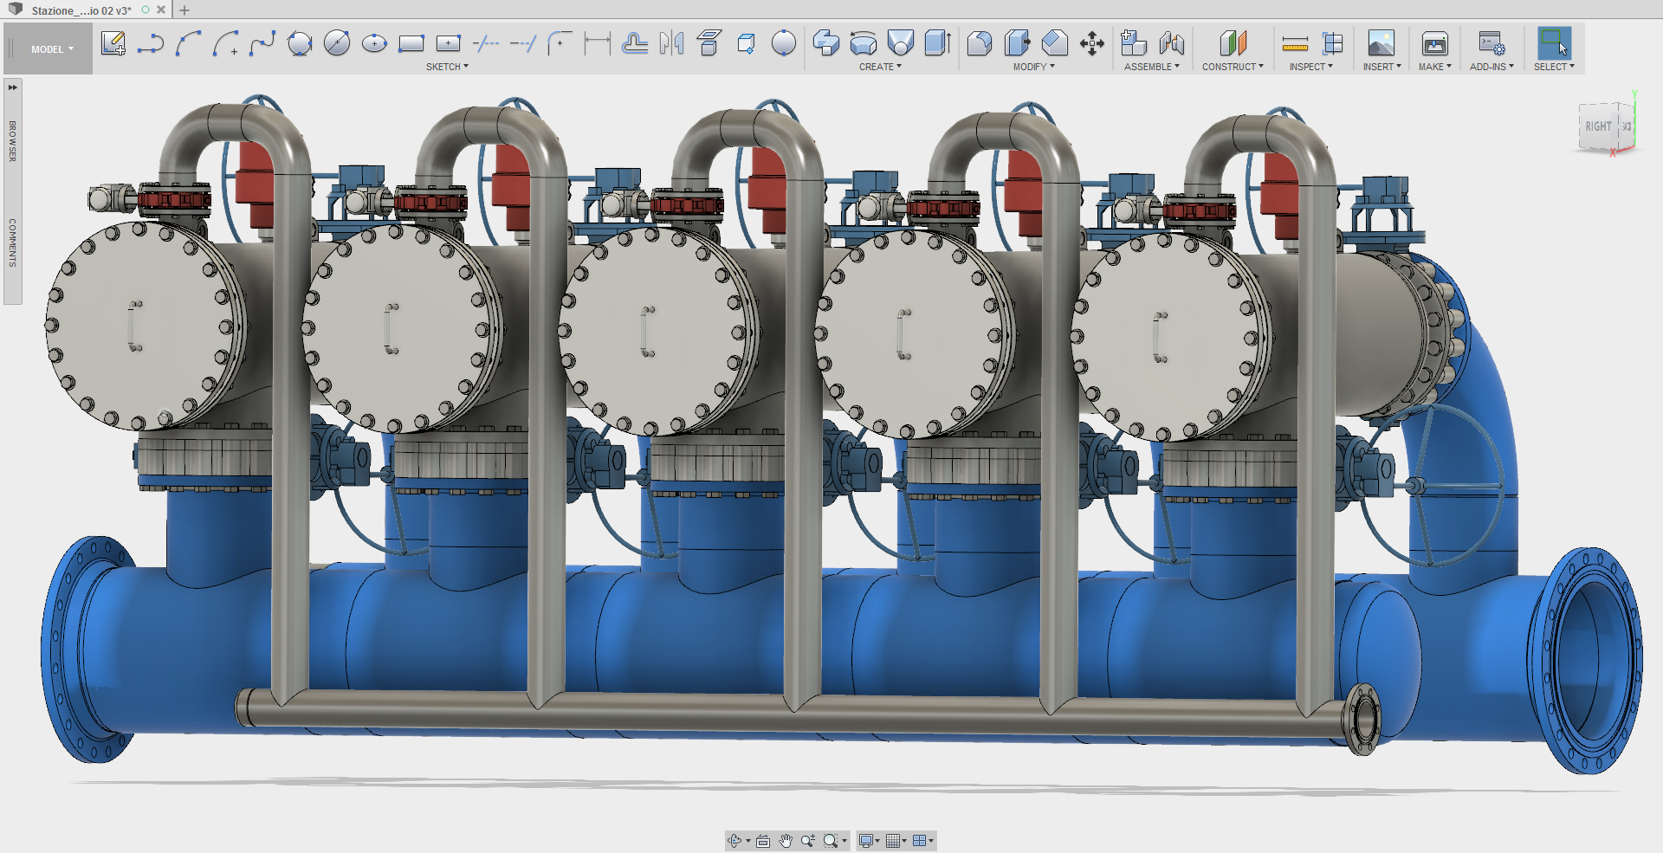The image size is (1663, 853).
Task: Open the 3D Print Make icon
Action: pyautogui.click(x=1434, y=43)
